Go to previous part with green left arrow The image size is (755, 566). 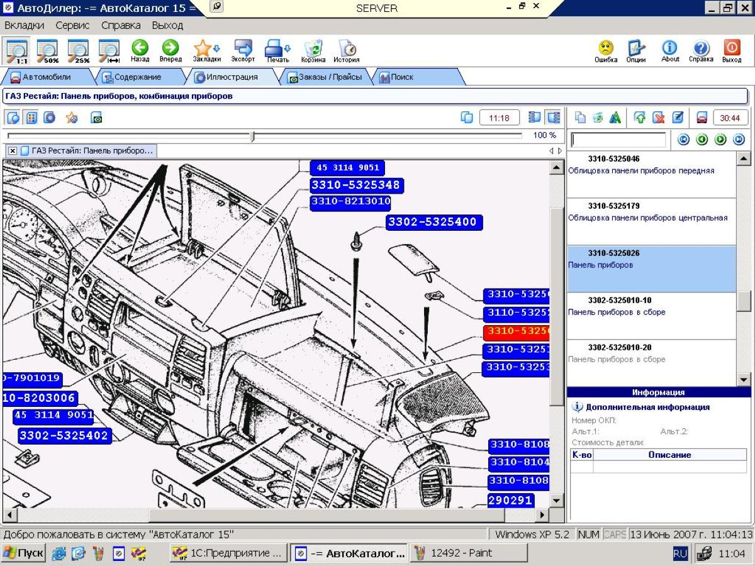[x=702, y=140]
